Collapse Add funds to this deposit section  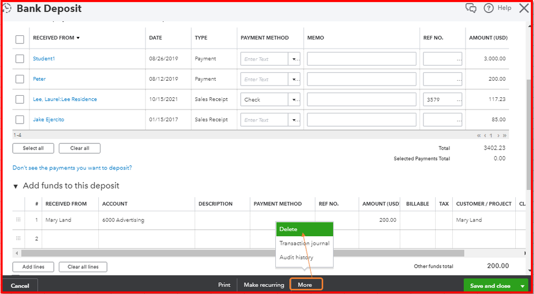pyautogui.click(x=16, y=187)
